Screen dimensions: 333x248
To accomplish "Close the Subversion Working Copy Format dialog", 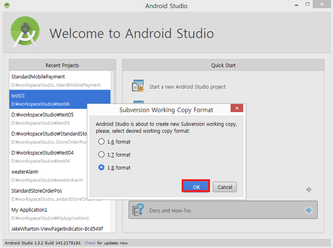I will click(237, 108).
